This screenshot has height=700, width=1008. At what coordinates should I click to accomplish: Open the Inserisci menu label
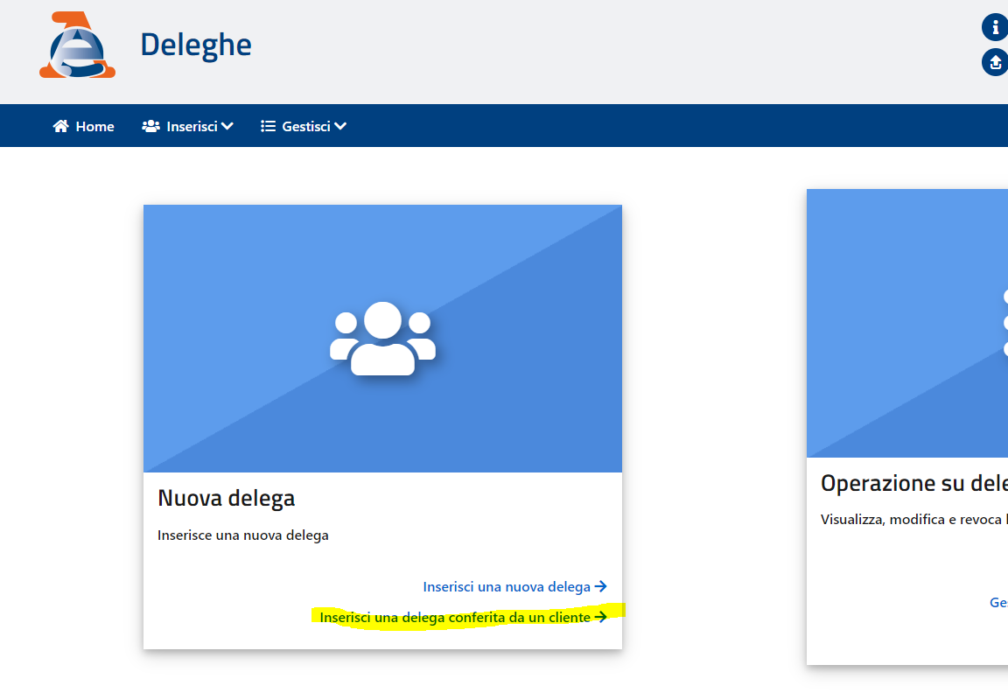192,126
